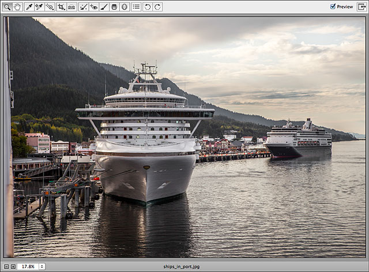Select the Radial Filter tool
This screenshot has height=272, width=369.
[124, 7]
